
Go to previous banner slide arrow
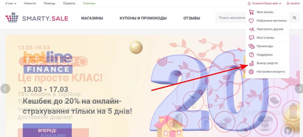point(5,89)
